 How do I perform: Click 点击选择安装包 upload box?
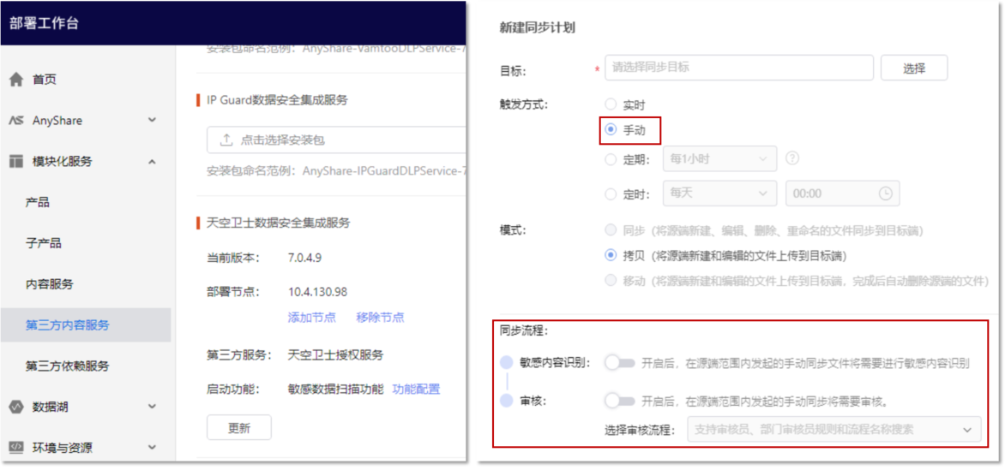coord(336,140)
